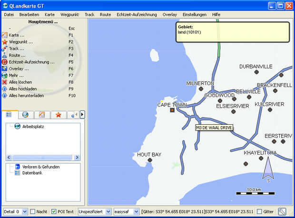Image resolution: width=295 pixels, height=218 pixels.
Task: Click the Brackenfell town marker
Action: (275, 91)
